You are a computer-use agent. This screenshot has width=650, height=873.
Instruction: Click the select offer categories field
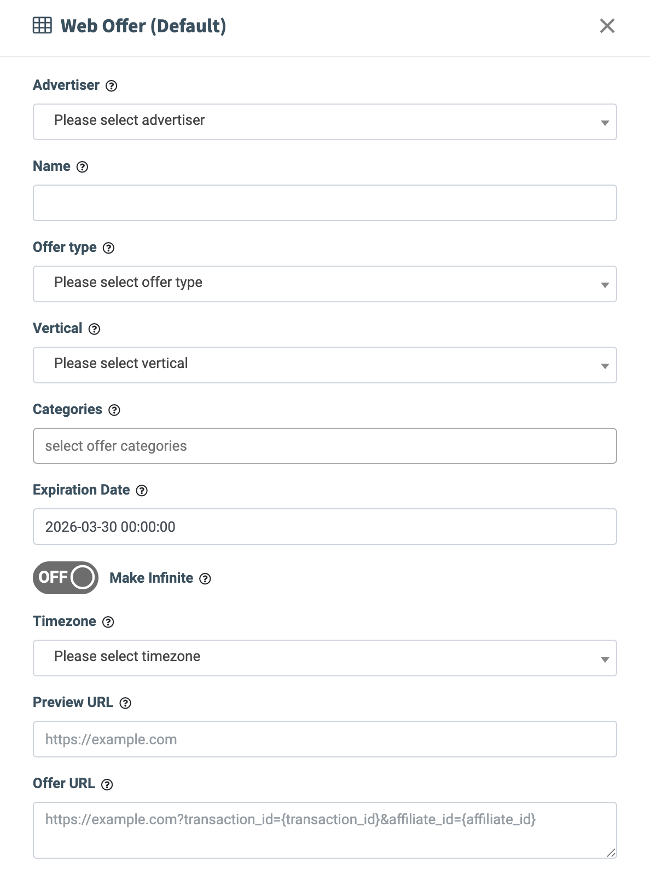coord(324,446)
